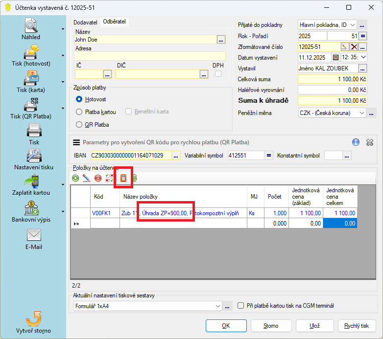The height and width of the screenshot is (339, 383).
Task: Click the Tisk (QR Platba) icon
Action: (x=31, y=105)
